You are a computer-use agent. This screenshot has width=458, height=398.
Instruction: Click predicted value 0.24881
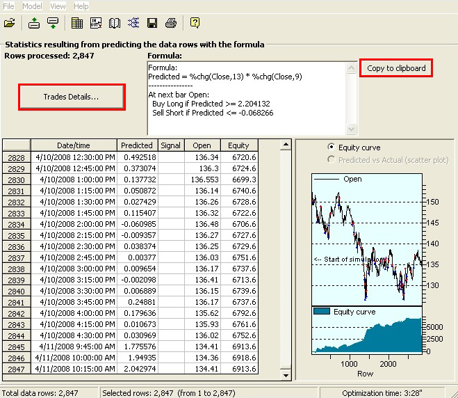[x=138, y=302]
